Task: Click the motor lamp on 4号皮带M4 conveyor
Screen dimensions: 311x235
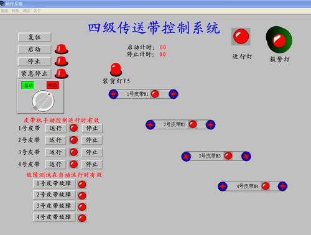Action: [x=265, y=186]
